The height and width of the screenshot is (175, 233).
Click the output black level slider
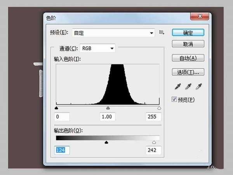pyautogui.click(x=106, y=142)
